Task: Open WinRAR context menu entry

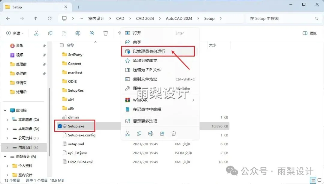Action: [x=160, y=100]
